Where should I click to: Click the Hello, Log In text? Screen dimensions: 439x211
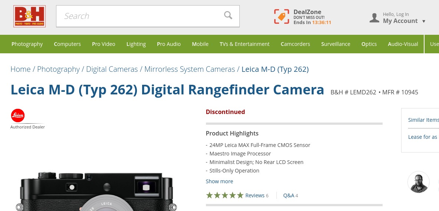pos(396,14)
